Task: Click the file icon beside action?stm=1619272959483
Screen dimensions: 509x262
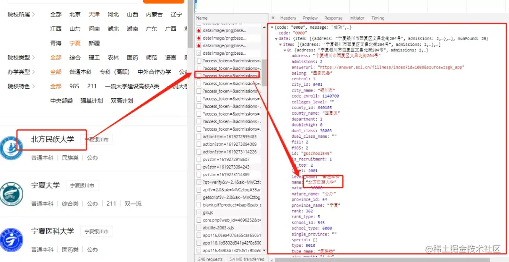Action: [199, 136]
